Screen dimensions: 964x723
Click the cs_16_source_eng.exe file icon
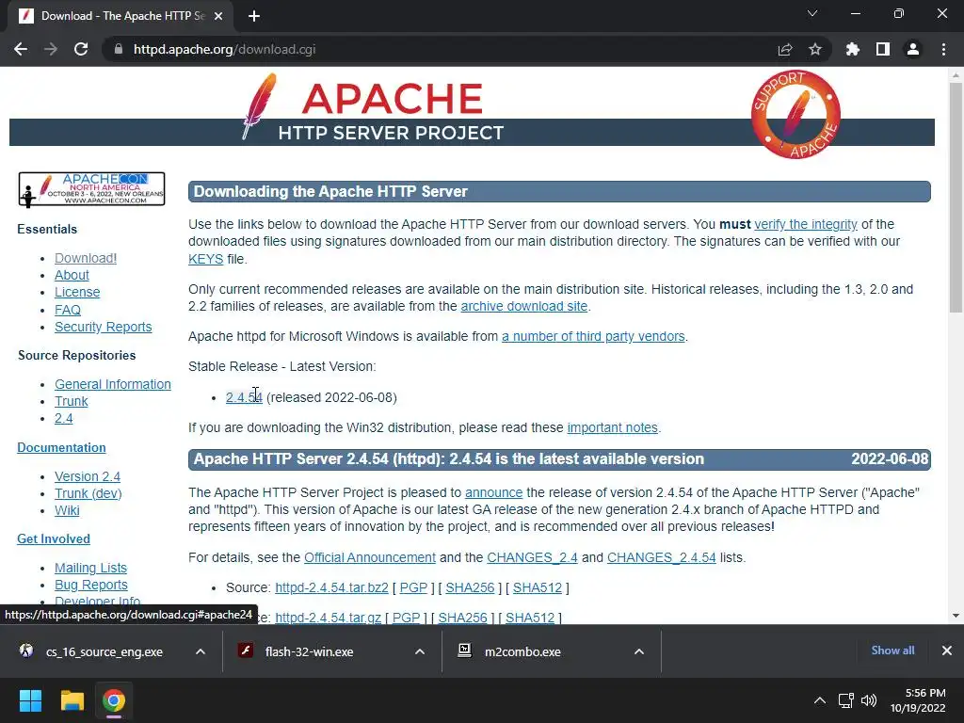pos(26,651)
